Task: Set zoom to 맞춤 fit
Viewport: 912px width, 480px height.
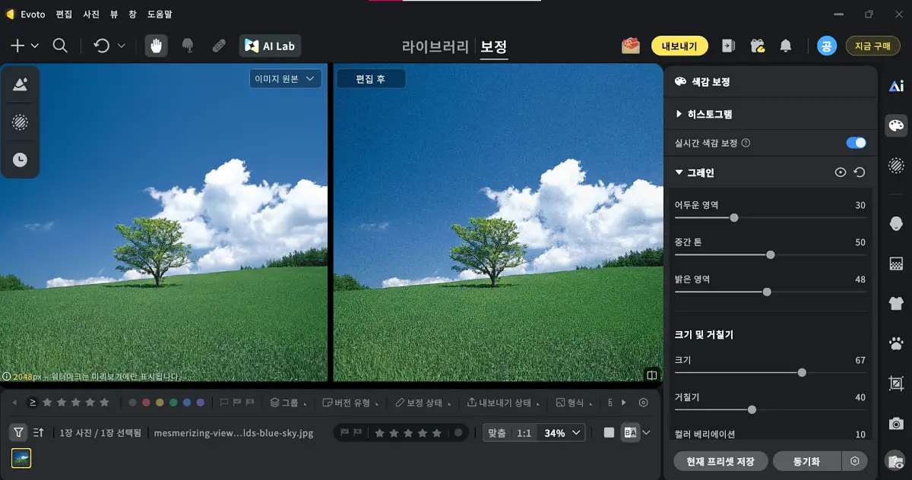Action: [x=496, y=433]
